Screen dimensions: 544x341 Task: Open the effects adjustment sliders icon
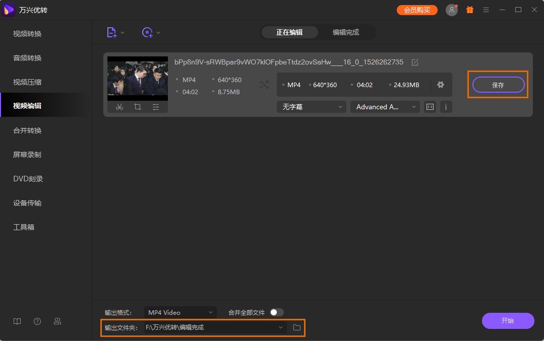point(156,107)
